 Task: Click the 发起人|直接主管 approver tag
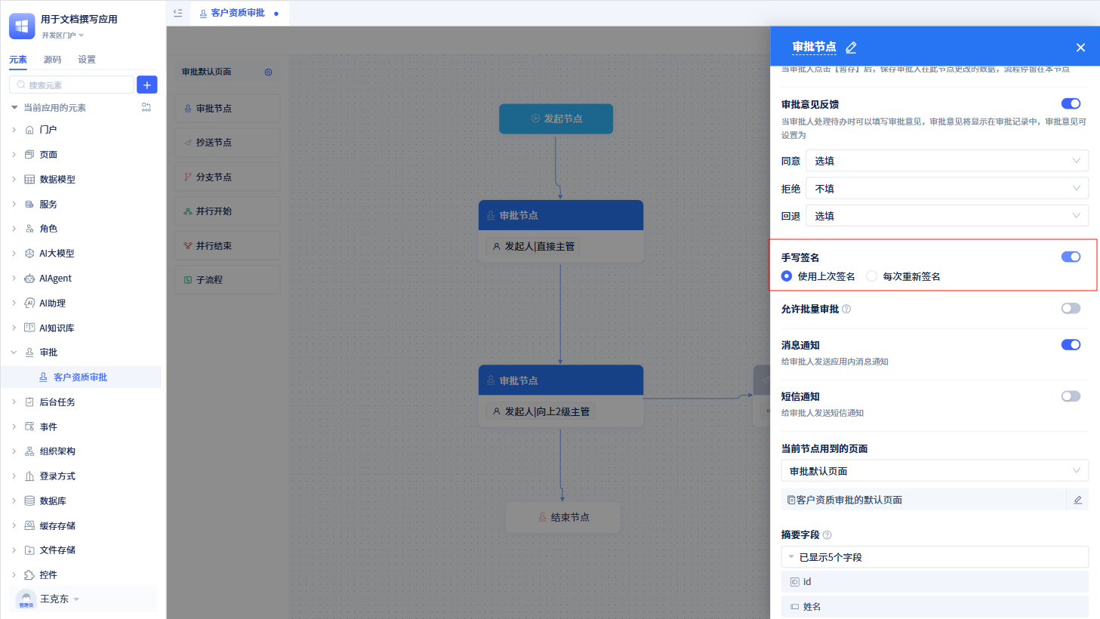pos(534,246)
